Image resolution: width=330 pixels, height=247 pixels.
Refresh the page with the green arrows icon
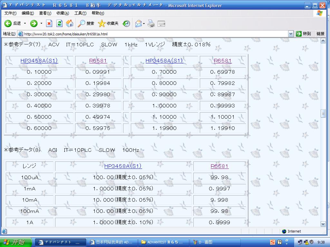[59, 23]
